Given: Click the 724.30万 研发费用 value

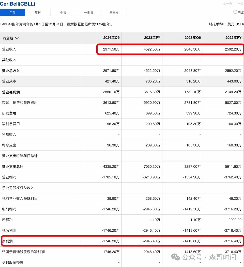Looking at the screenshot, I should (x=234, y=113).
